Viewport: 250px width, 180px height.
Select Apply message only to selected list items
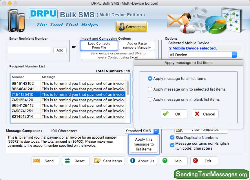tap(150, 89)
